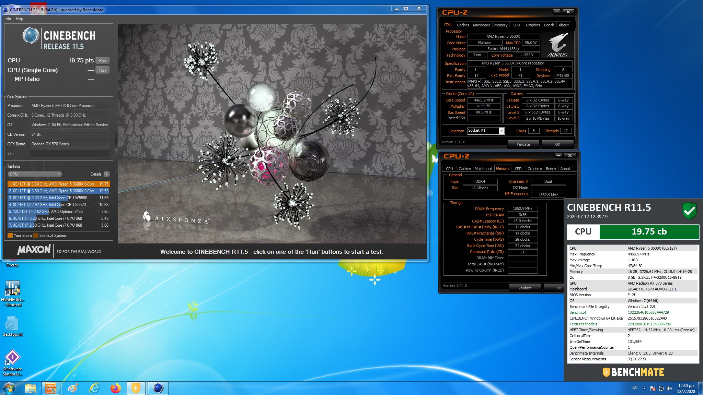Open the Paint icon on the taskbar
The width and height of the screenshot is (703, 395).
click(73, 388)
